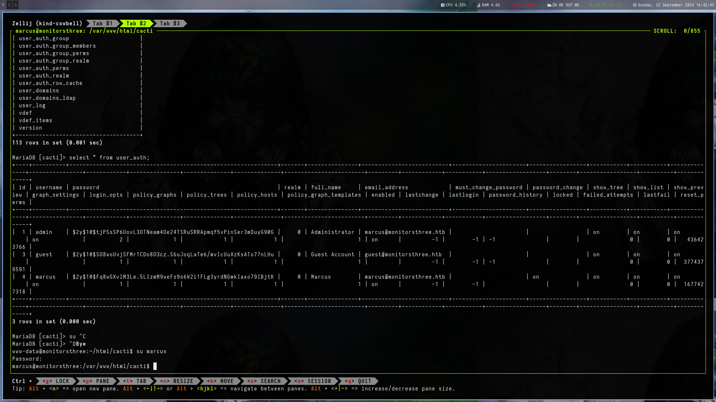Click the clock icon beside the date
Viewport: 716px width, 402px height.
(x=635, y=5)
